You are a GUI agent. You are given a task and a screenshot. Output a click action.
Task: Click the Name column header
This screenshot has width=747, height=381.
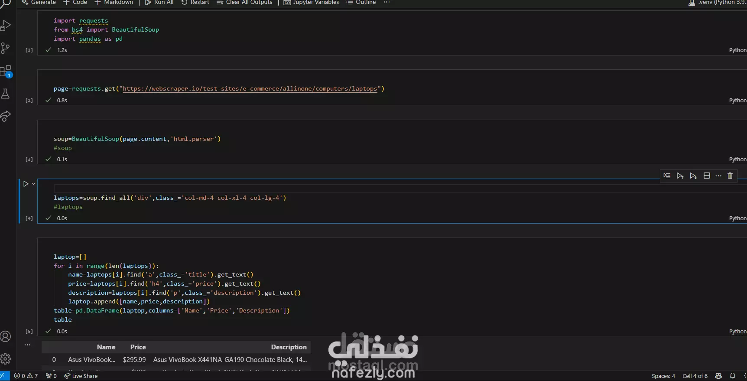coord(106,347)
